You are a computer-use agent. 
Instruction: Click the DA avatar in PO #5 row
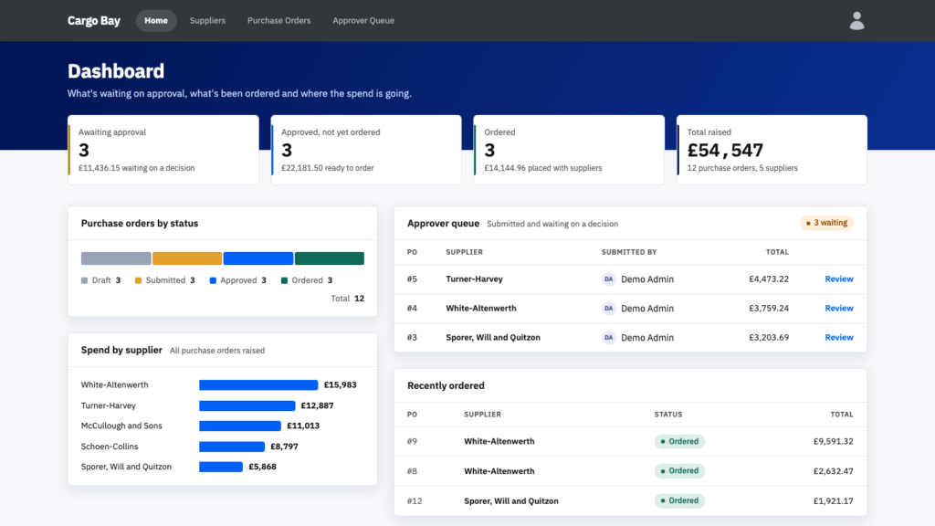pos(608,279)
